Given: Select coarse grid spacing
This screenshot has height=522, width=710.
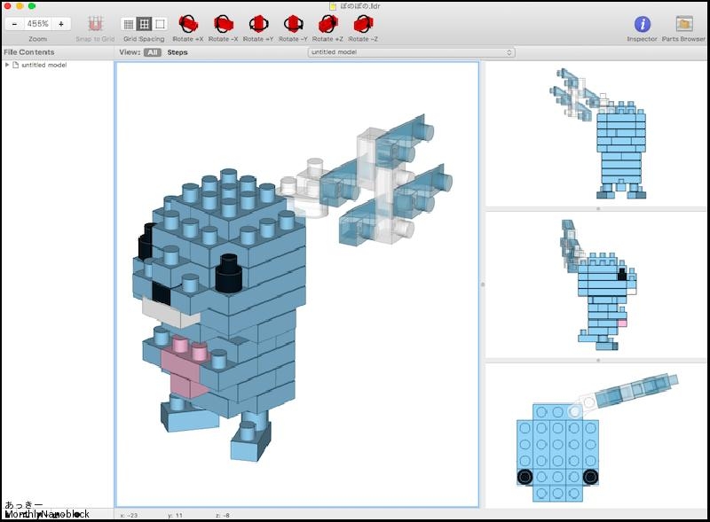Looking at the screenshot, I should tap(160, 24).
